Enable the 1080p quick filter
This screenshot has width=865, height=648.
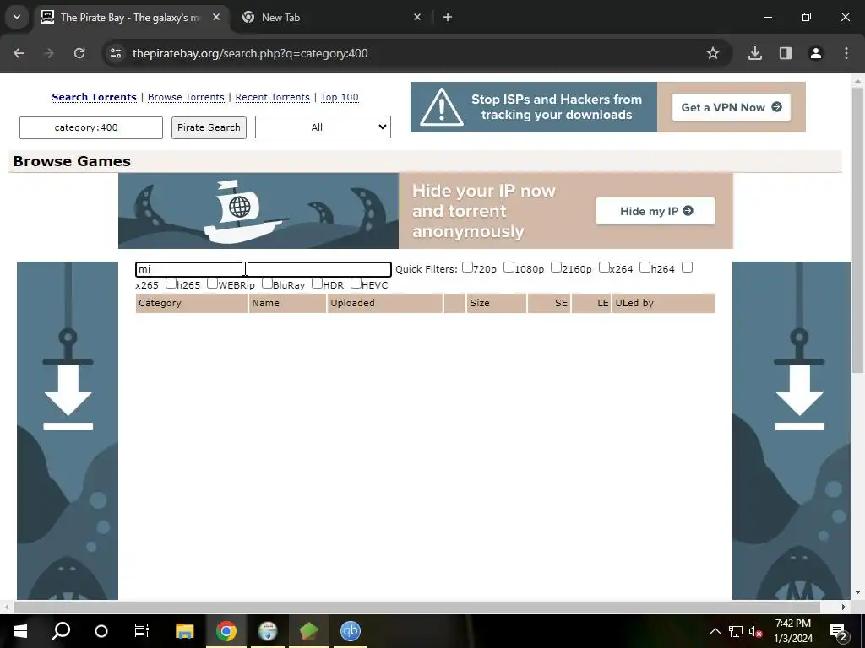pyautogui.click(x=509, y=267)
